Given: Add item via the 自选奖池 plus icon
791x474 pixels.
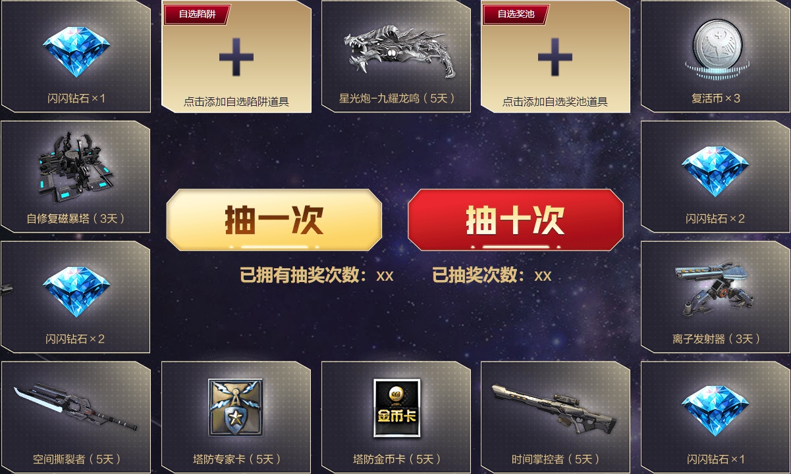Looking at the screenshot, I should 555,57.
